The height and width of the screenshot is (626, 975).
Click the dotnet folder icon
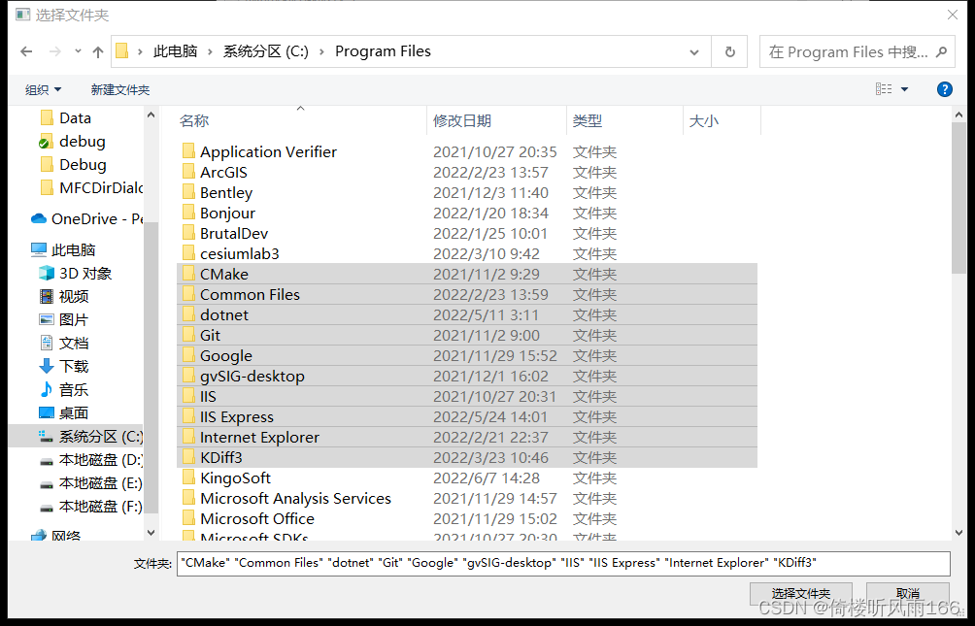tap(188, 315)
